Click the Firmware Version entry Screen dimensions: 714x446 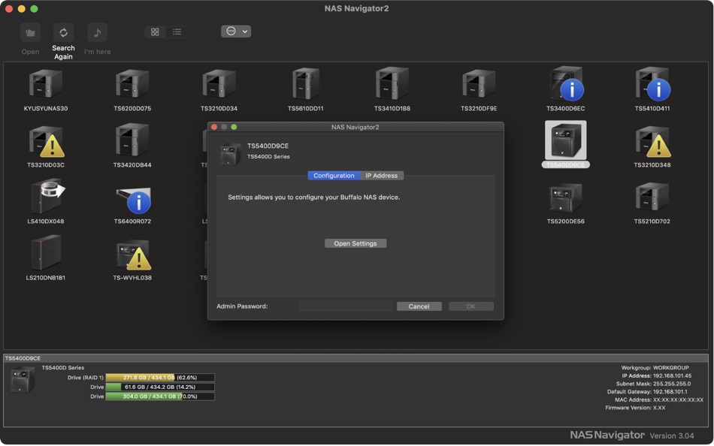click(x=635, y=408)
